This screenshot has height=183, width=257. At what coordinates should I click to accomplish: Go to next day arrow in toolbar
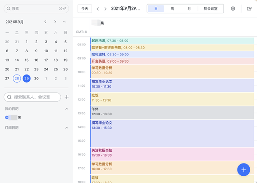click(106, 9)
